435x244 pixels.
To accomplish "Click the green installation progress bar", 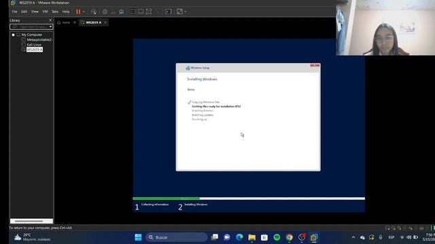I will pos(166,199).
